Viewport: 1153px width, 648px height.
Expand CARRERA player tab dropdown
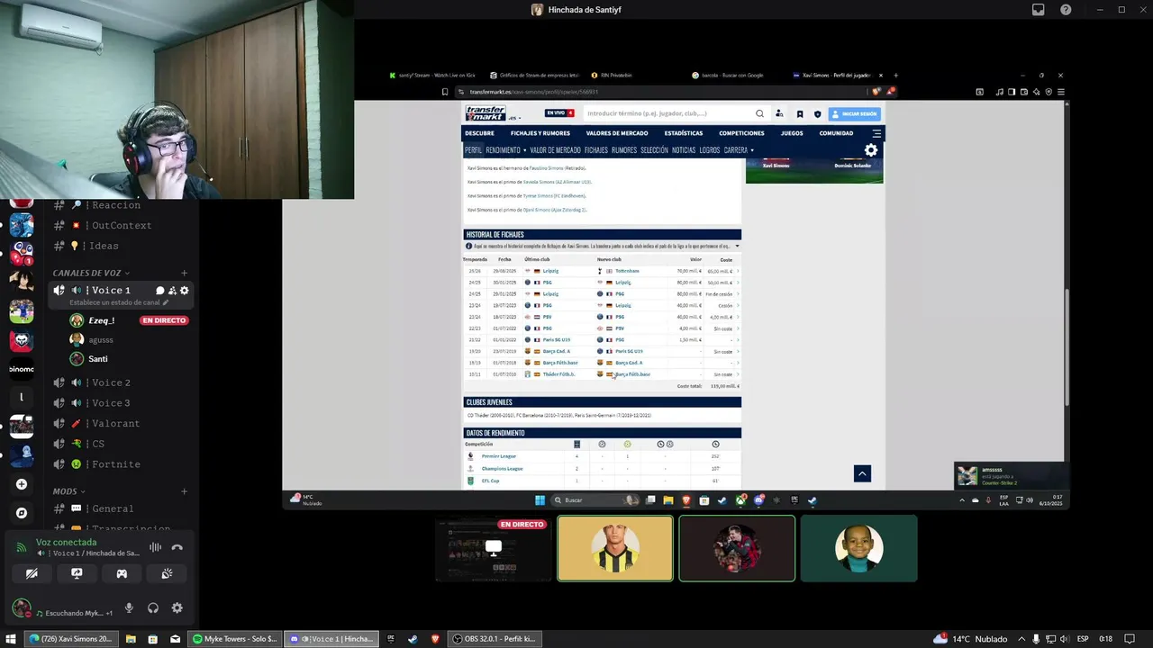pos(739,150)
